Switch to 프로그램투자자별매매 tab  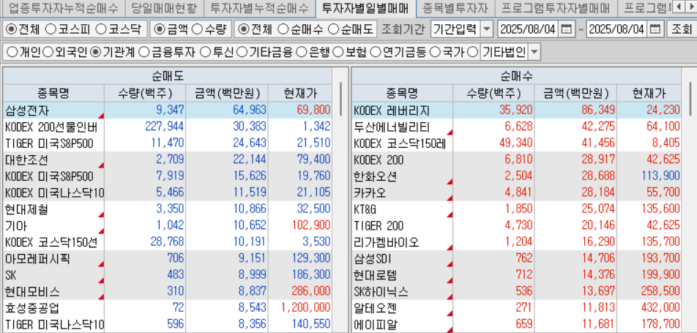(555, 7)
